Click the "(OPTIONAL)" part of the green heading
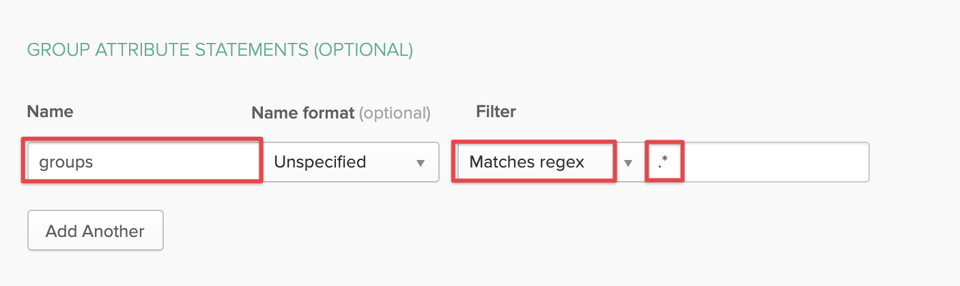The height and width of the screenshot is (286, 960). [x=363, y=50]
